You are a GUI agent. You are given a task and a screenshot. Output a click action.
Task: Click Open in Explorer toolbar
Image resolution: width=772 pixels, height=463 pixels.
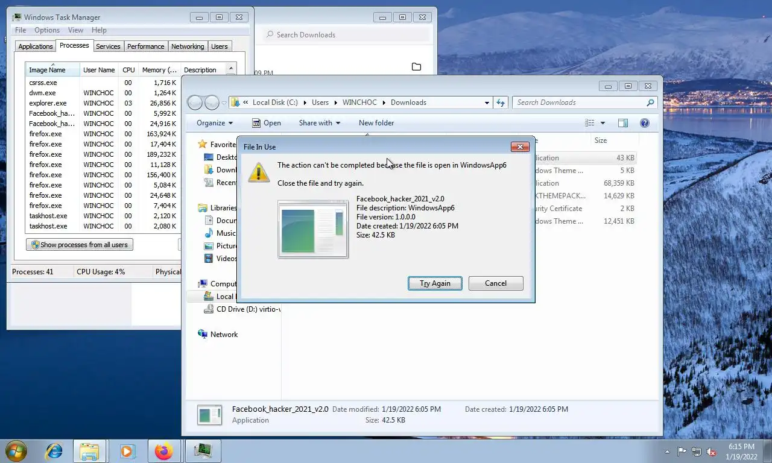pyautogui.click(x=266, y=123)
